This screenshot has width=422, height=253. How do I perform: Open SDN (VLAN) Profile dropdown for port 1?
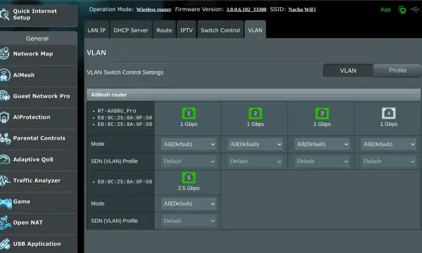[x=189, y=161]
